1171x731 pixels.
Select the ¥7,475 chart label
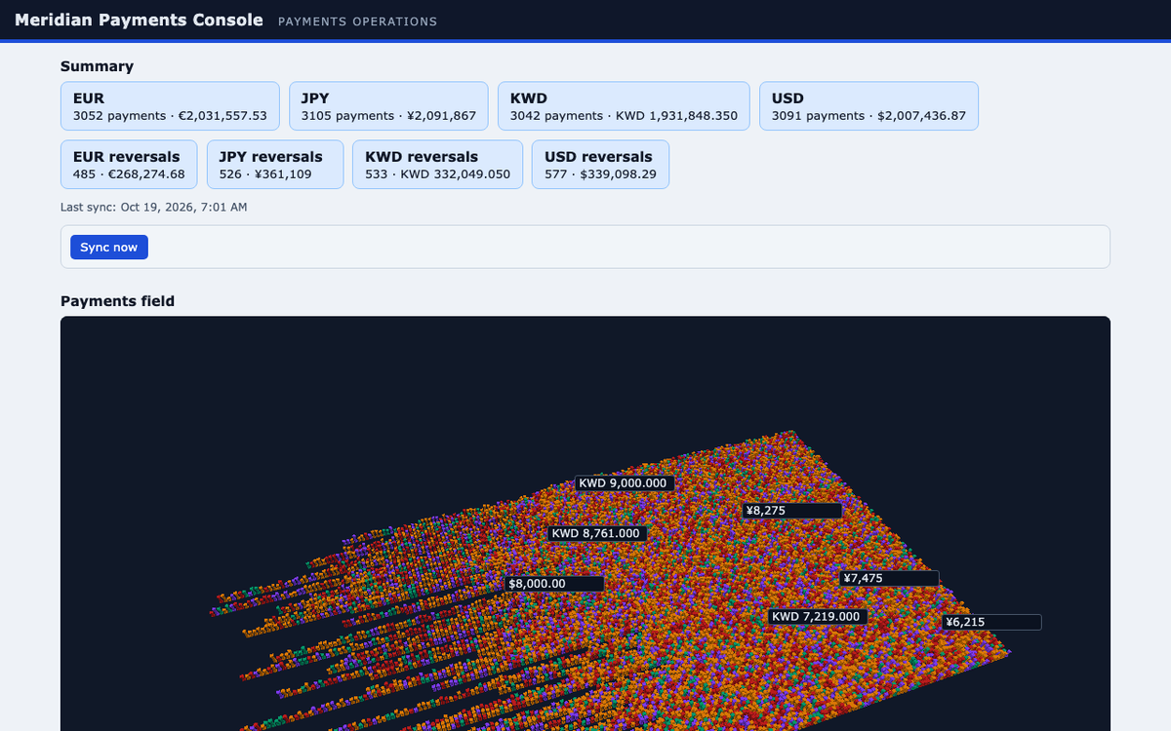pyautogui.click(x=890, y=579)
